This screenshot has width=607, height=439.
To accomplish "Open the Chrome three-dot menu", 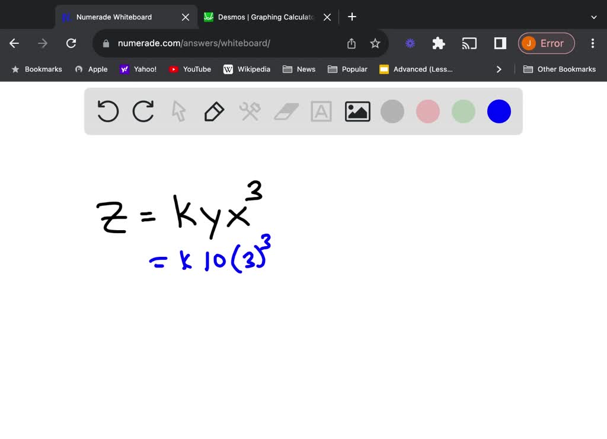I will tap(592, 43).
